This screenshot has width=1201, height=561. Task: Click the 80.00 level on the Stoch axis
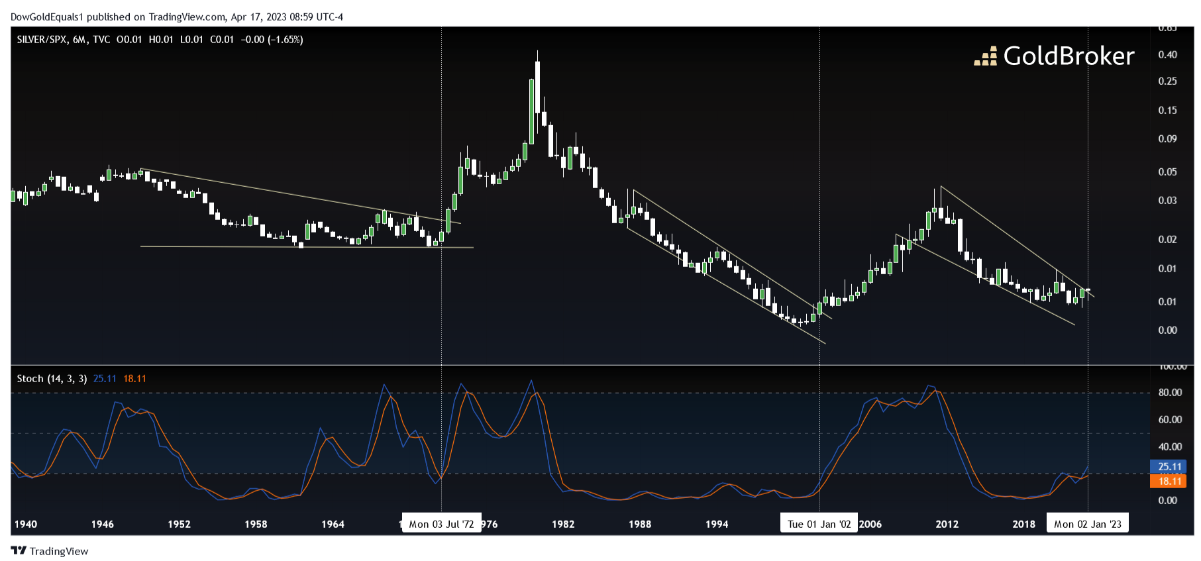[x=1169, y=393]
